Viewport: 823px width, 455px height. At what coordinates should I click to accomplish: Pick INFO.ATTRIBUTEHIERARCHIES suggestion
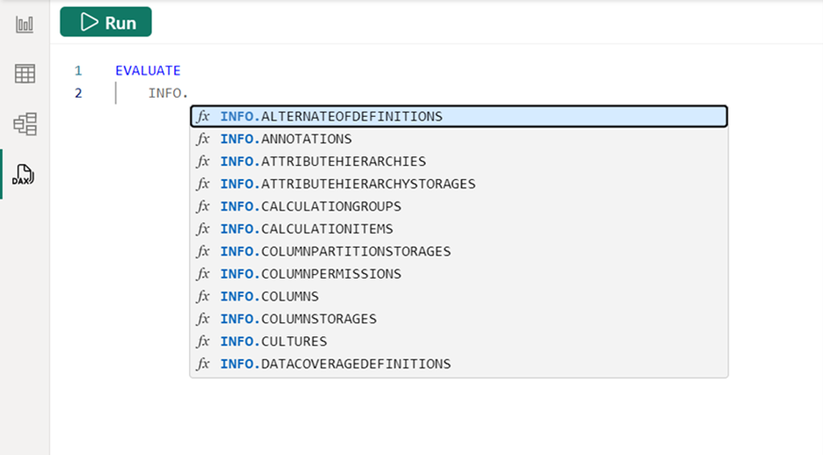(x=459, y=162)
